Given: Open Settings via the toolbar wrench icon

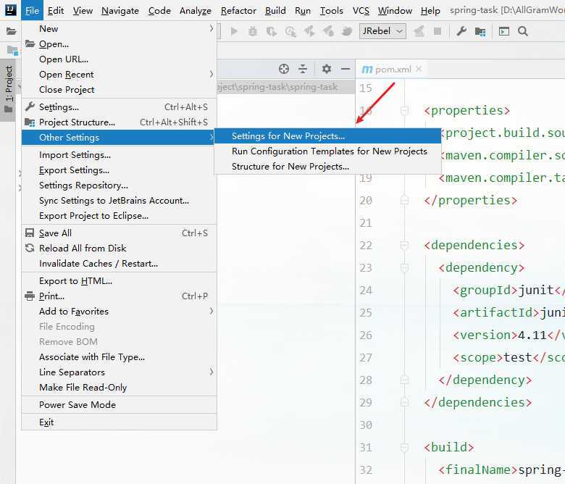Looking at the screenshot, I should 461,31.
